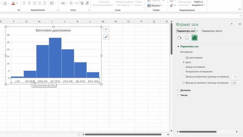Click the lower bin limit field 50,0

coord(235,83)
